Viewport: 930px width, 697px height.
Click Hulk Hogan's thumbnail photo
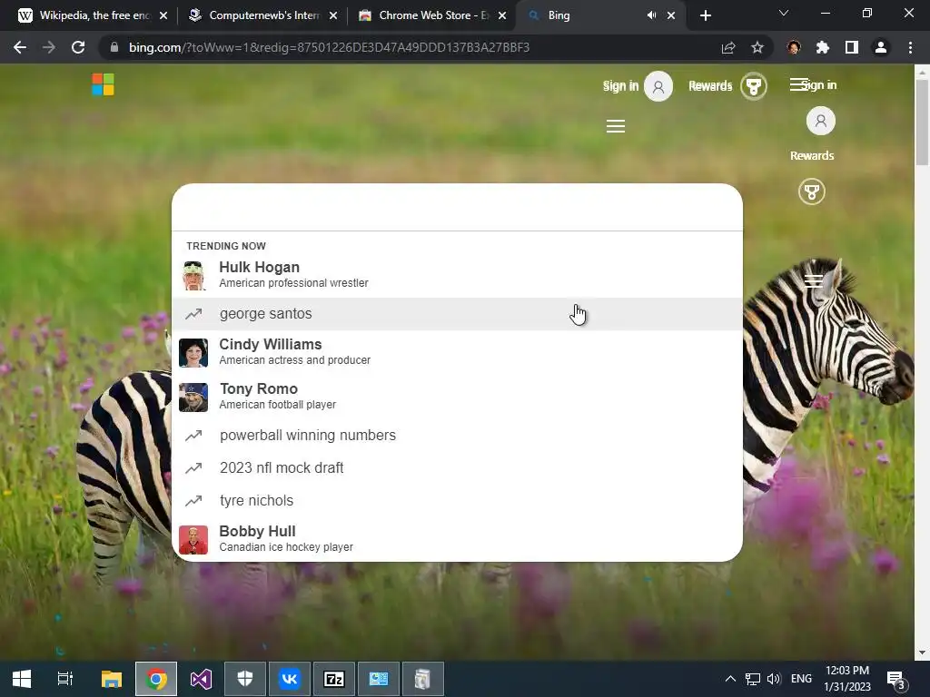[x=193, y=276]
